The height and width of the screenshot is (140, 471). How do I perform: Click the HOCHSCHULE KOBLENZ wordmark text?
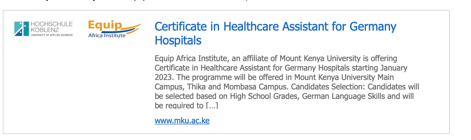(x=52, y=27)
